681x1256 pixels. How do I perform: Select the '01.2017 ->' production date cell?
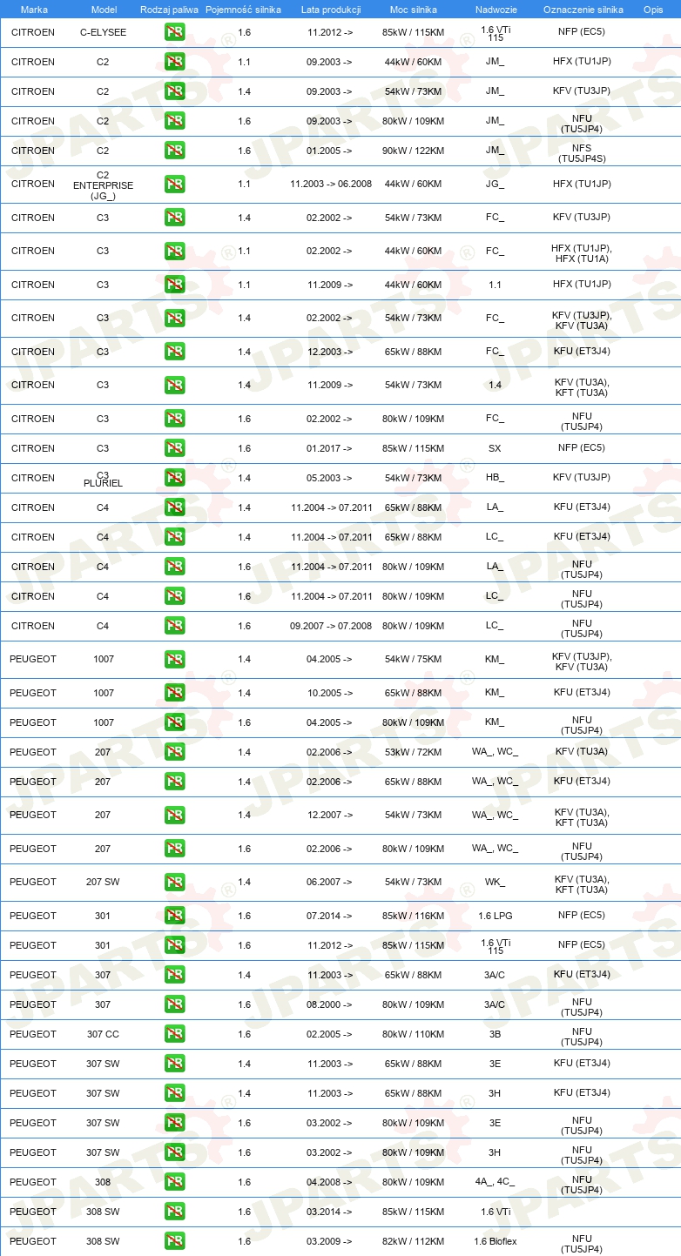pyautogui.click(x=329, y=448)
